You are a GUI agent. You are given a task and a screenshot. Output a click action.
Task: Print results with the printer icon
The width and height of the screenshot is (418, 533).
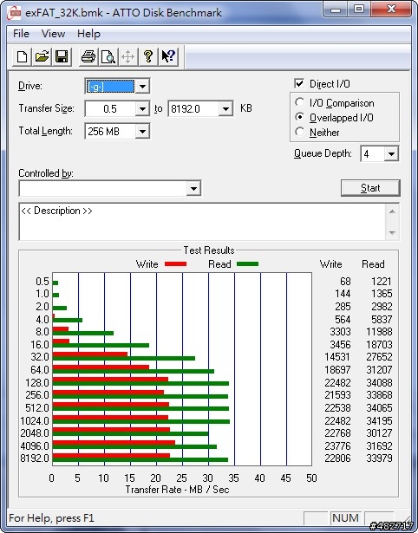tap(88, 56)
